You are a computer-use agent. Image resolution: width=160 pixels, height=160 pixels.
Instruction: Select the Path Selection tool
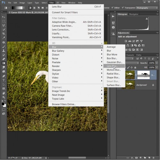coord(4,84)
